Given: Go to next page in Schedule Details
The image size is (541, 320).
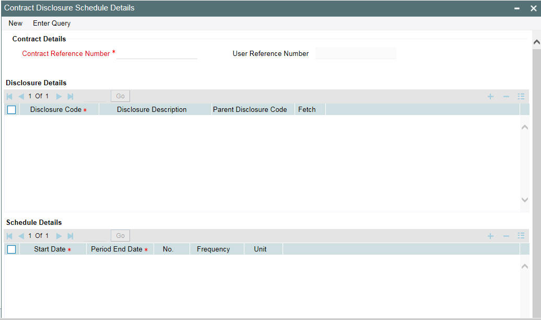Looking at the screenshot, I should pos(59,236).
